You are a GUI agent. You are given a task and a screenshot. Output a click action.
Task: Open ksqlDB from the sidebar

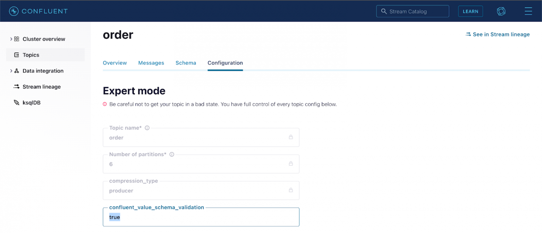[31, 103]
